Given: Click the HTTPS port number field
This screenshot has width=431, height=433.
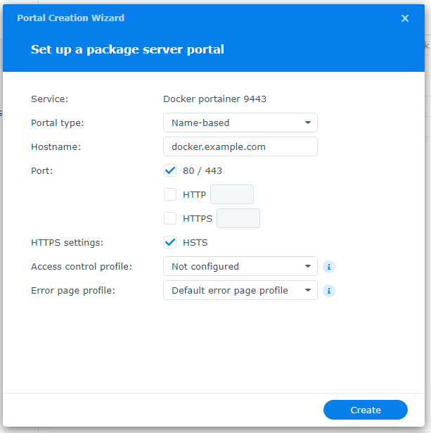Looking at the screenshot, I should tap(238, 218).
